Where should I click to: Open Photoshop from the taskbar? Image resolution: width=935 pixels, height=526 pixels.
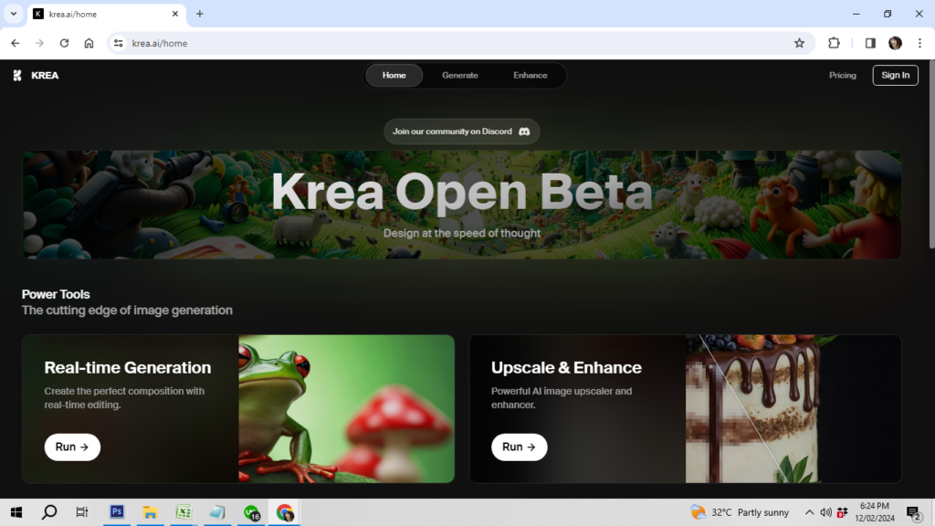pos(117,512)
